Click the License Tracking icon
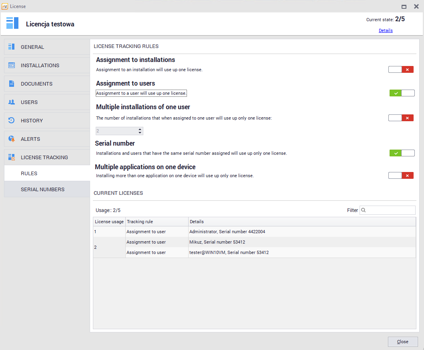This screenshot has width=424, height=350. [12, 157]
